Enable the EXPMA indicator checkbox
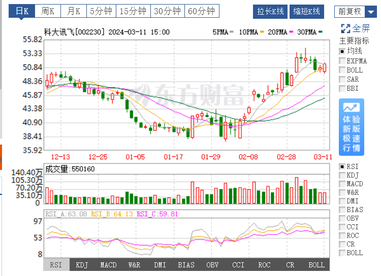Screen dimensions: 381x276 tap(342, 61)
